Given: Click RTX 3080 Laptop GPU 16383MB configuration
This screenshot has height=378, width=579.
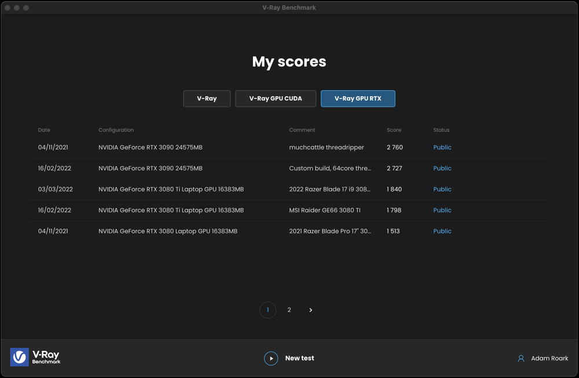Looking at the screenshot, I should point(168,231).
